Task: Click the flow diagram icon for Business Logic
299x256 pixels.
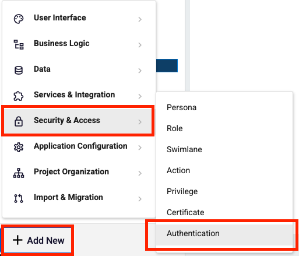Action: click(19, 44)
